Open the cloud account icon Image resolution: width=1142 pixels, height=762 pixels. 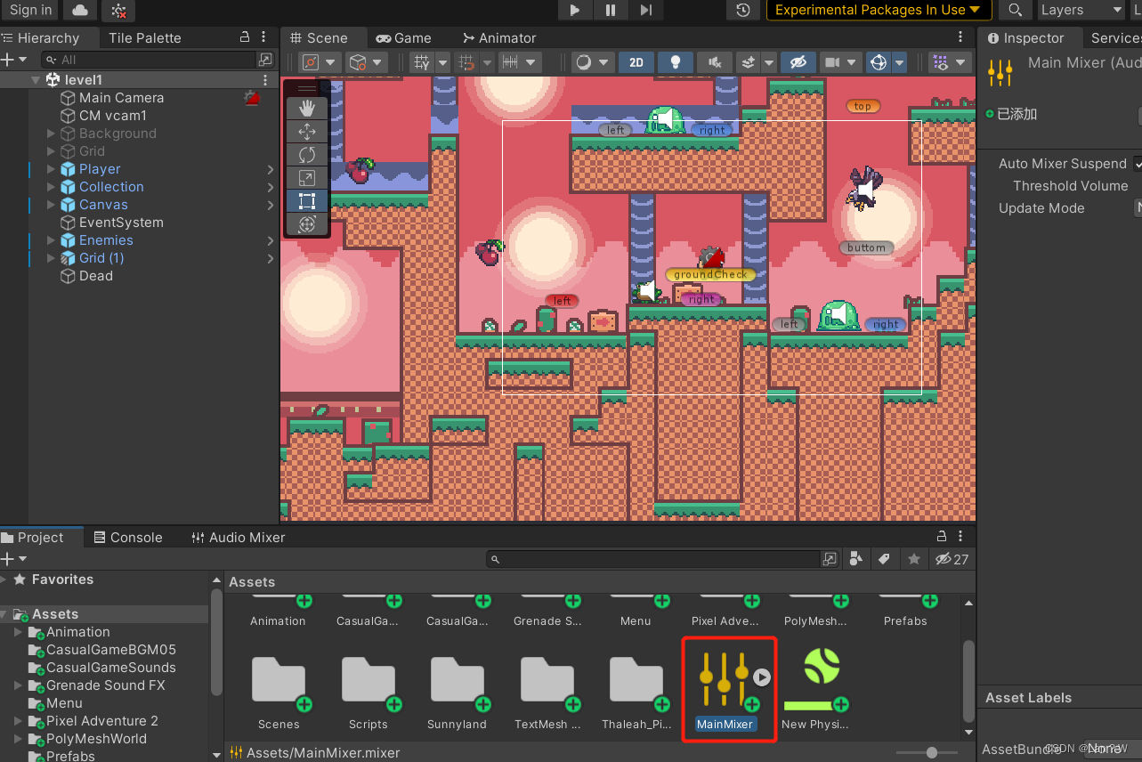pos(80,10)
